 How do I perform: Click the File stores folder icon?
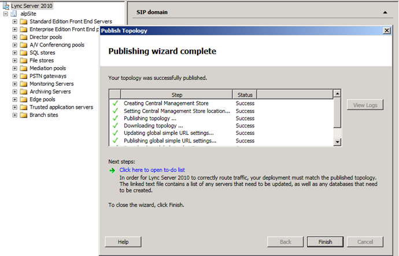click(24, 60)
